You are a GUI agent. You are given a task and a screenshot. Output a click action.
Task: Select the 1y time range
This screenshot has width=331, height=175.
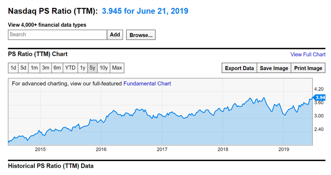(82, 68)
